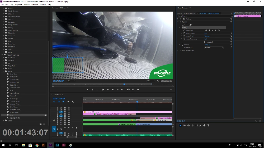This screenshot has height=148, width=264.
Task: Click the Timeline ruler playhead marker
Action: tap(137, 102)
